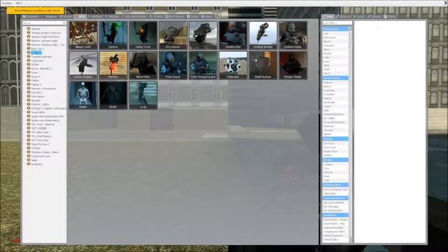Viewport: 448px width, 252px height.
Task: Select the Axis constraint tool
Action: click(x=335, y=34)
